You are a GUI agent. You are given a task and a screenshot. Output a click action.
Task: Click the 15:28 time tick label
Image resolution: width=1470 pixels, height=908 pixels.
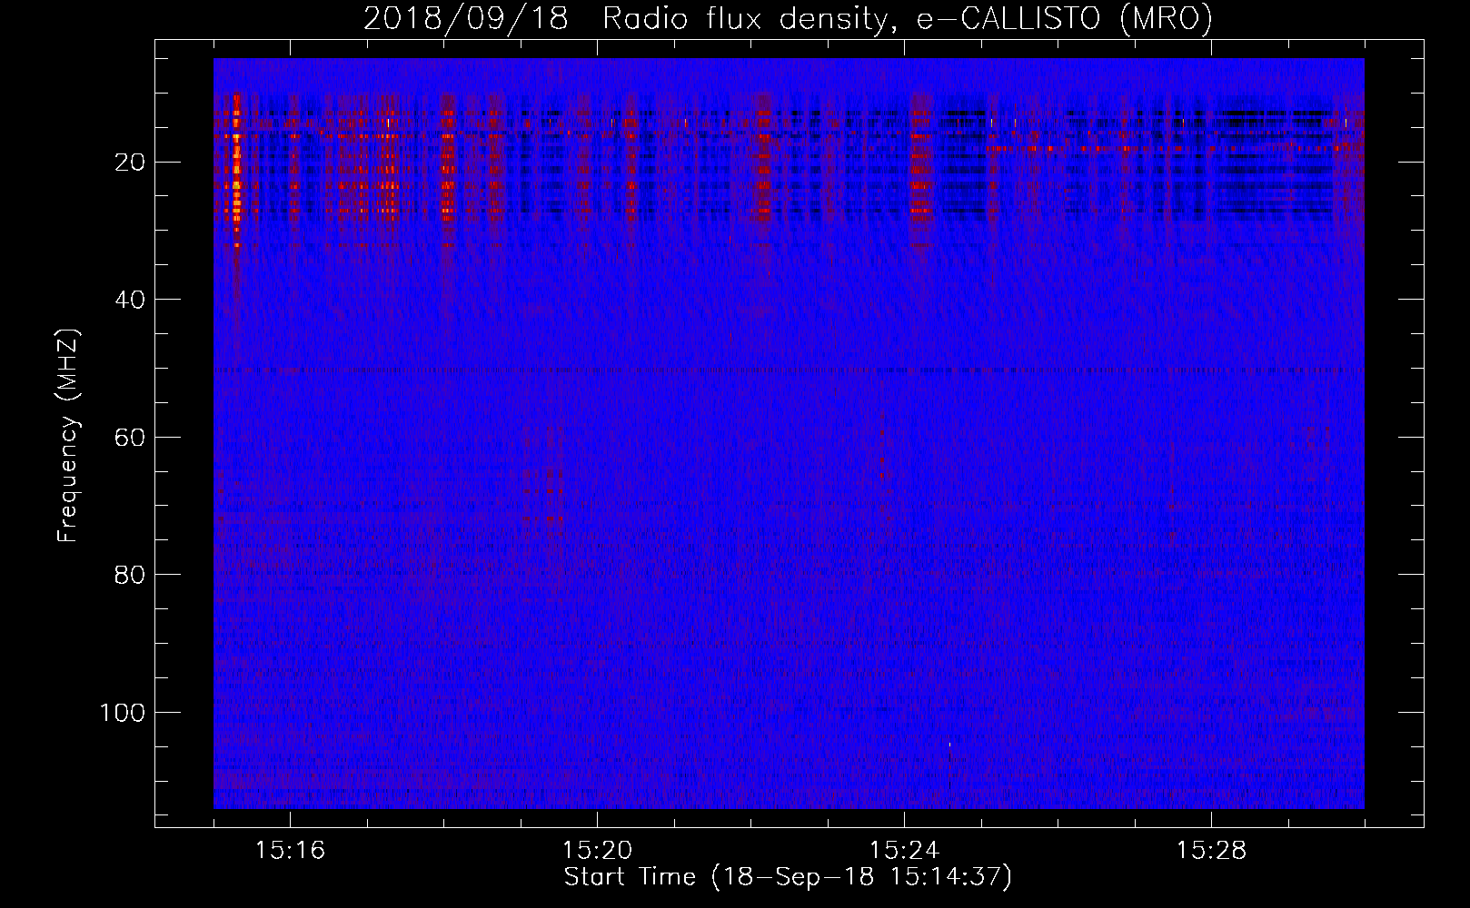tap(1211, 851)
